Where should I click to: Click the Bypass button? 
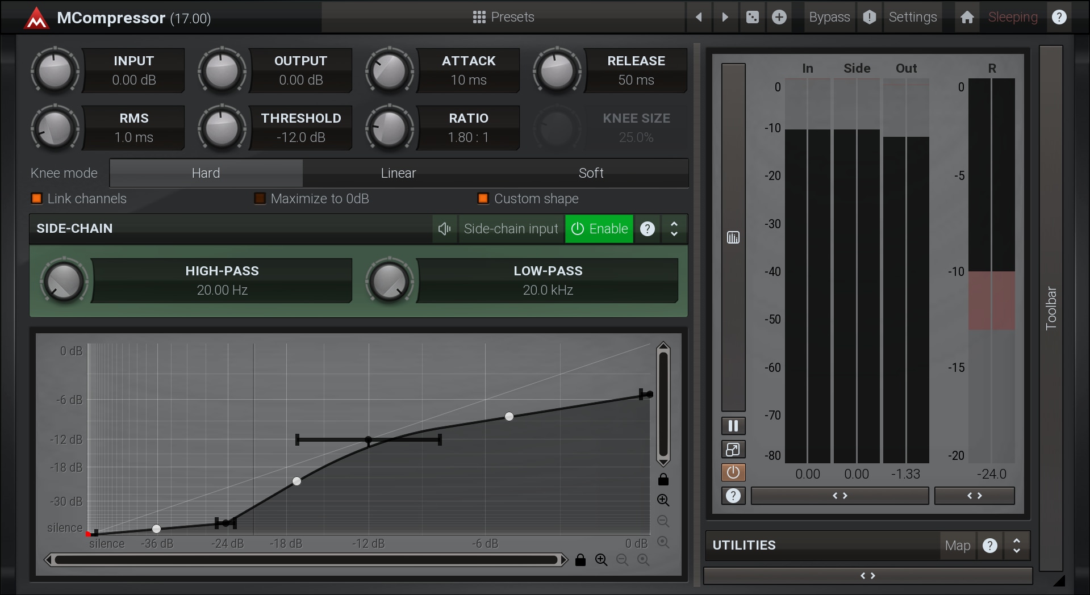pos(829,17)
